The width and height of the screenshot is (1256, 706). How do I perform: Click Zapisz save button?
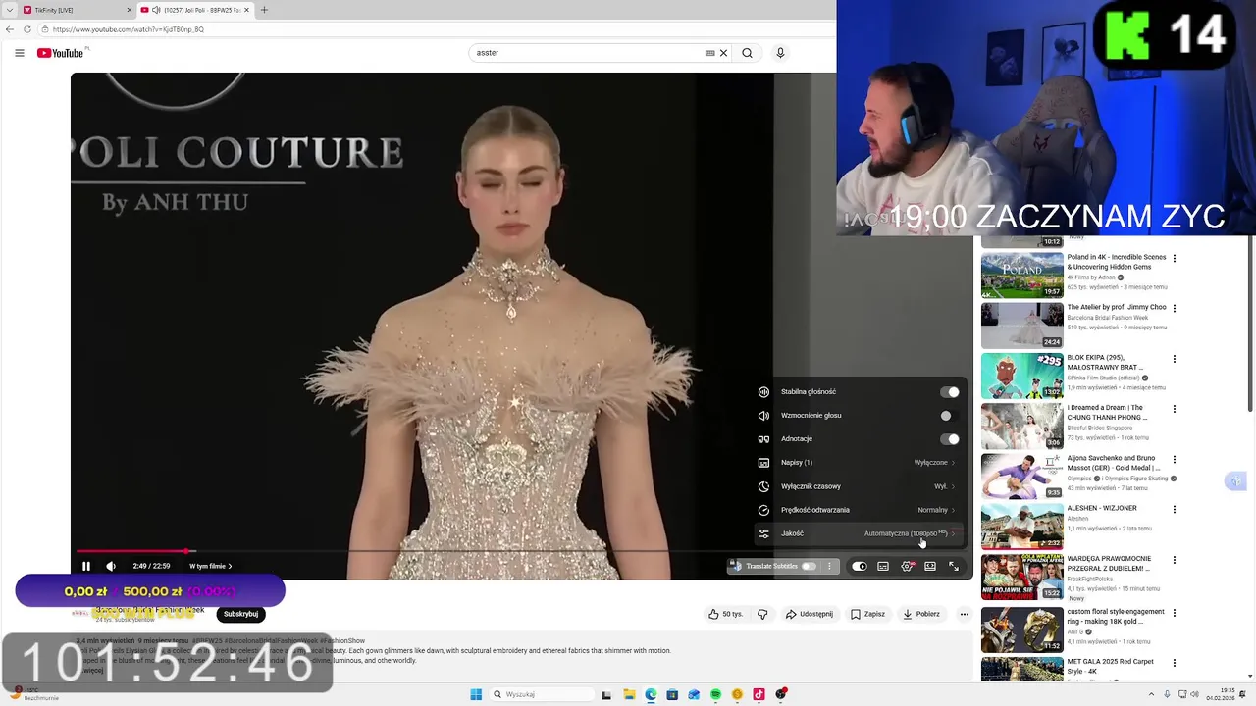pyautogui.click(x=868, y=614)
